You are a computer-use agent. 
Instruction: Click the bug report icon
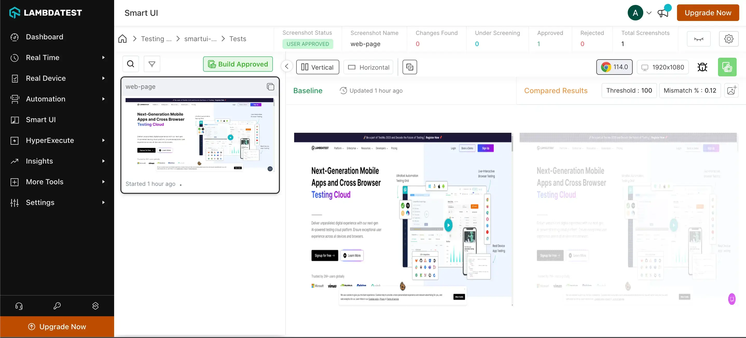[702, 67]
